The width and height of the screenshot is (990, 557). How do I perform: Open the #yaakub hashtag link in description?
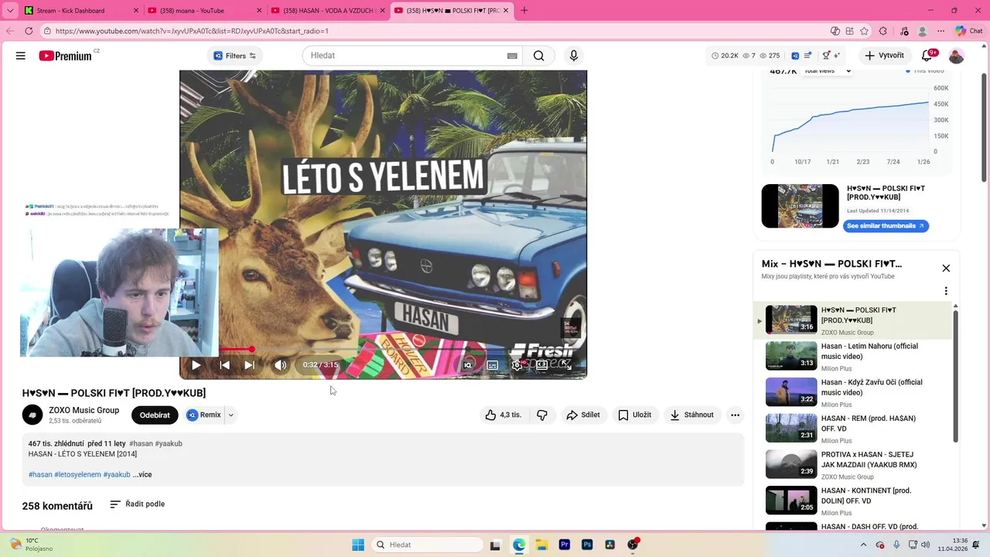tap(117, 474)
